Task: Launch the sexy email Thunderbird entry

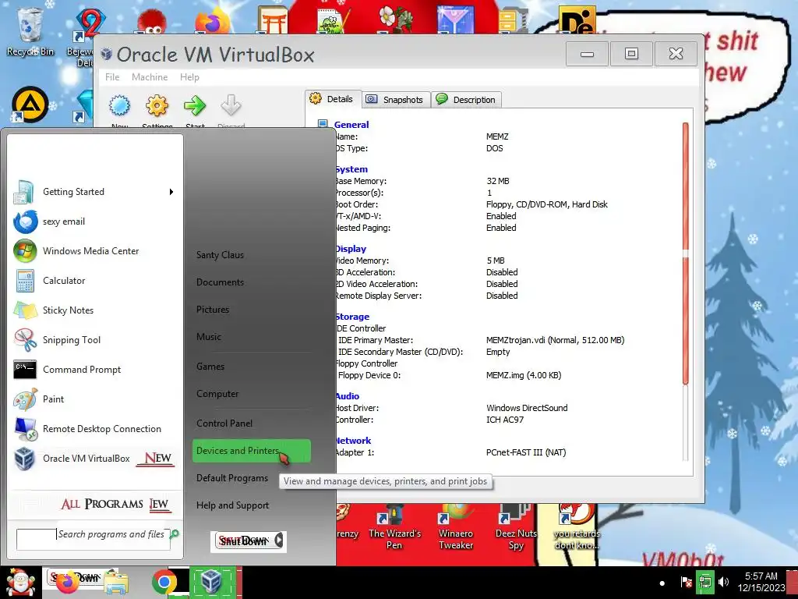Action: pos(94,221)
